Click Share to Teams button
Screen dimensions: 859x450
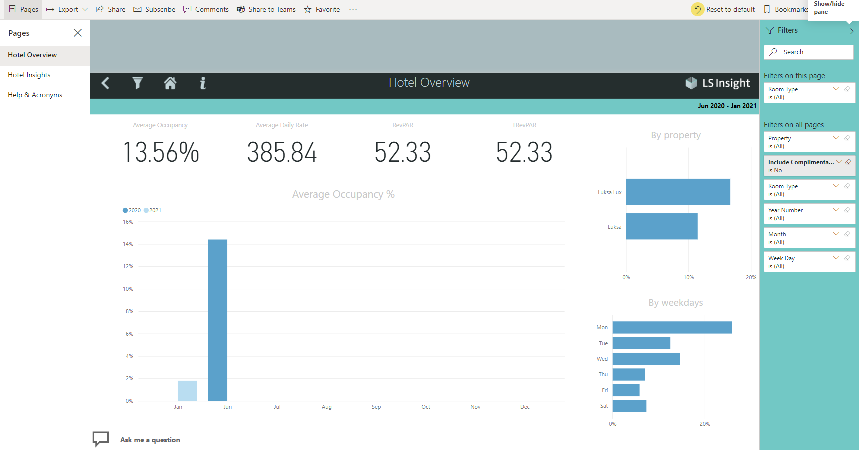266,9
